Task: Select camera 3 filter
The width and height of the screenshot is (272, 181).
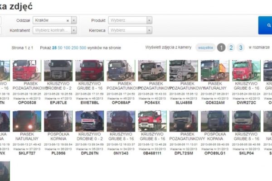Action: (241, 48)
